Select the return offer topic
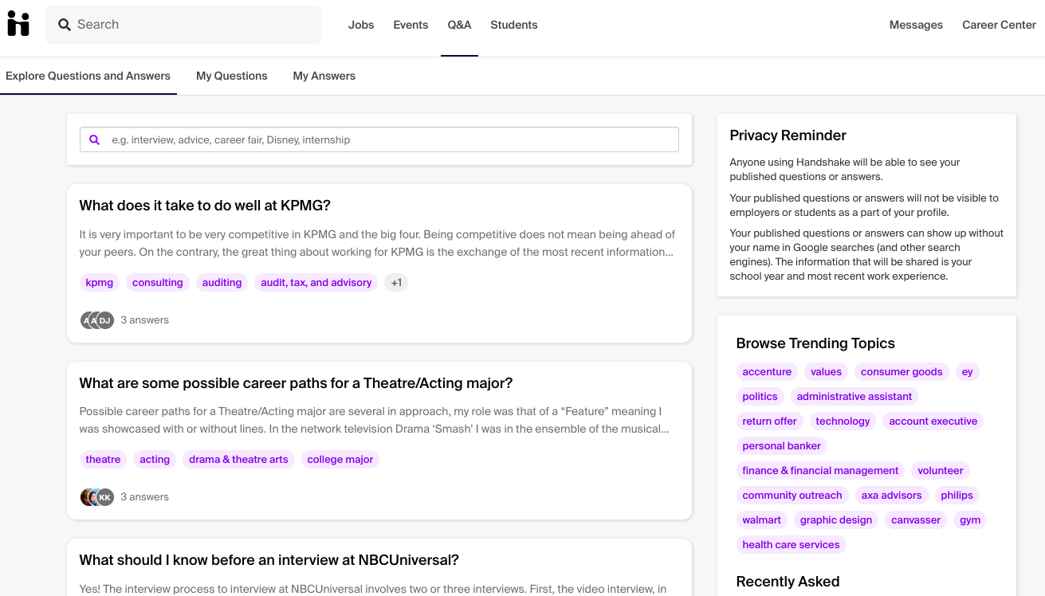Screen dimensions: 1045x596 click(769, 421)
